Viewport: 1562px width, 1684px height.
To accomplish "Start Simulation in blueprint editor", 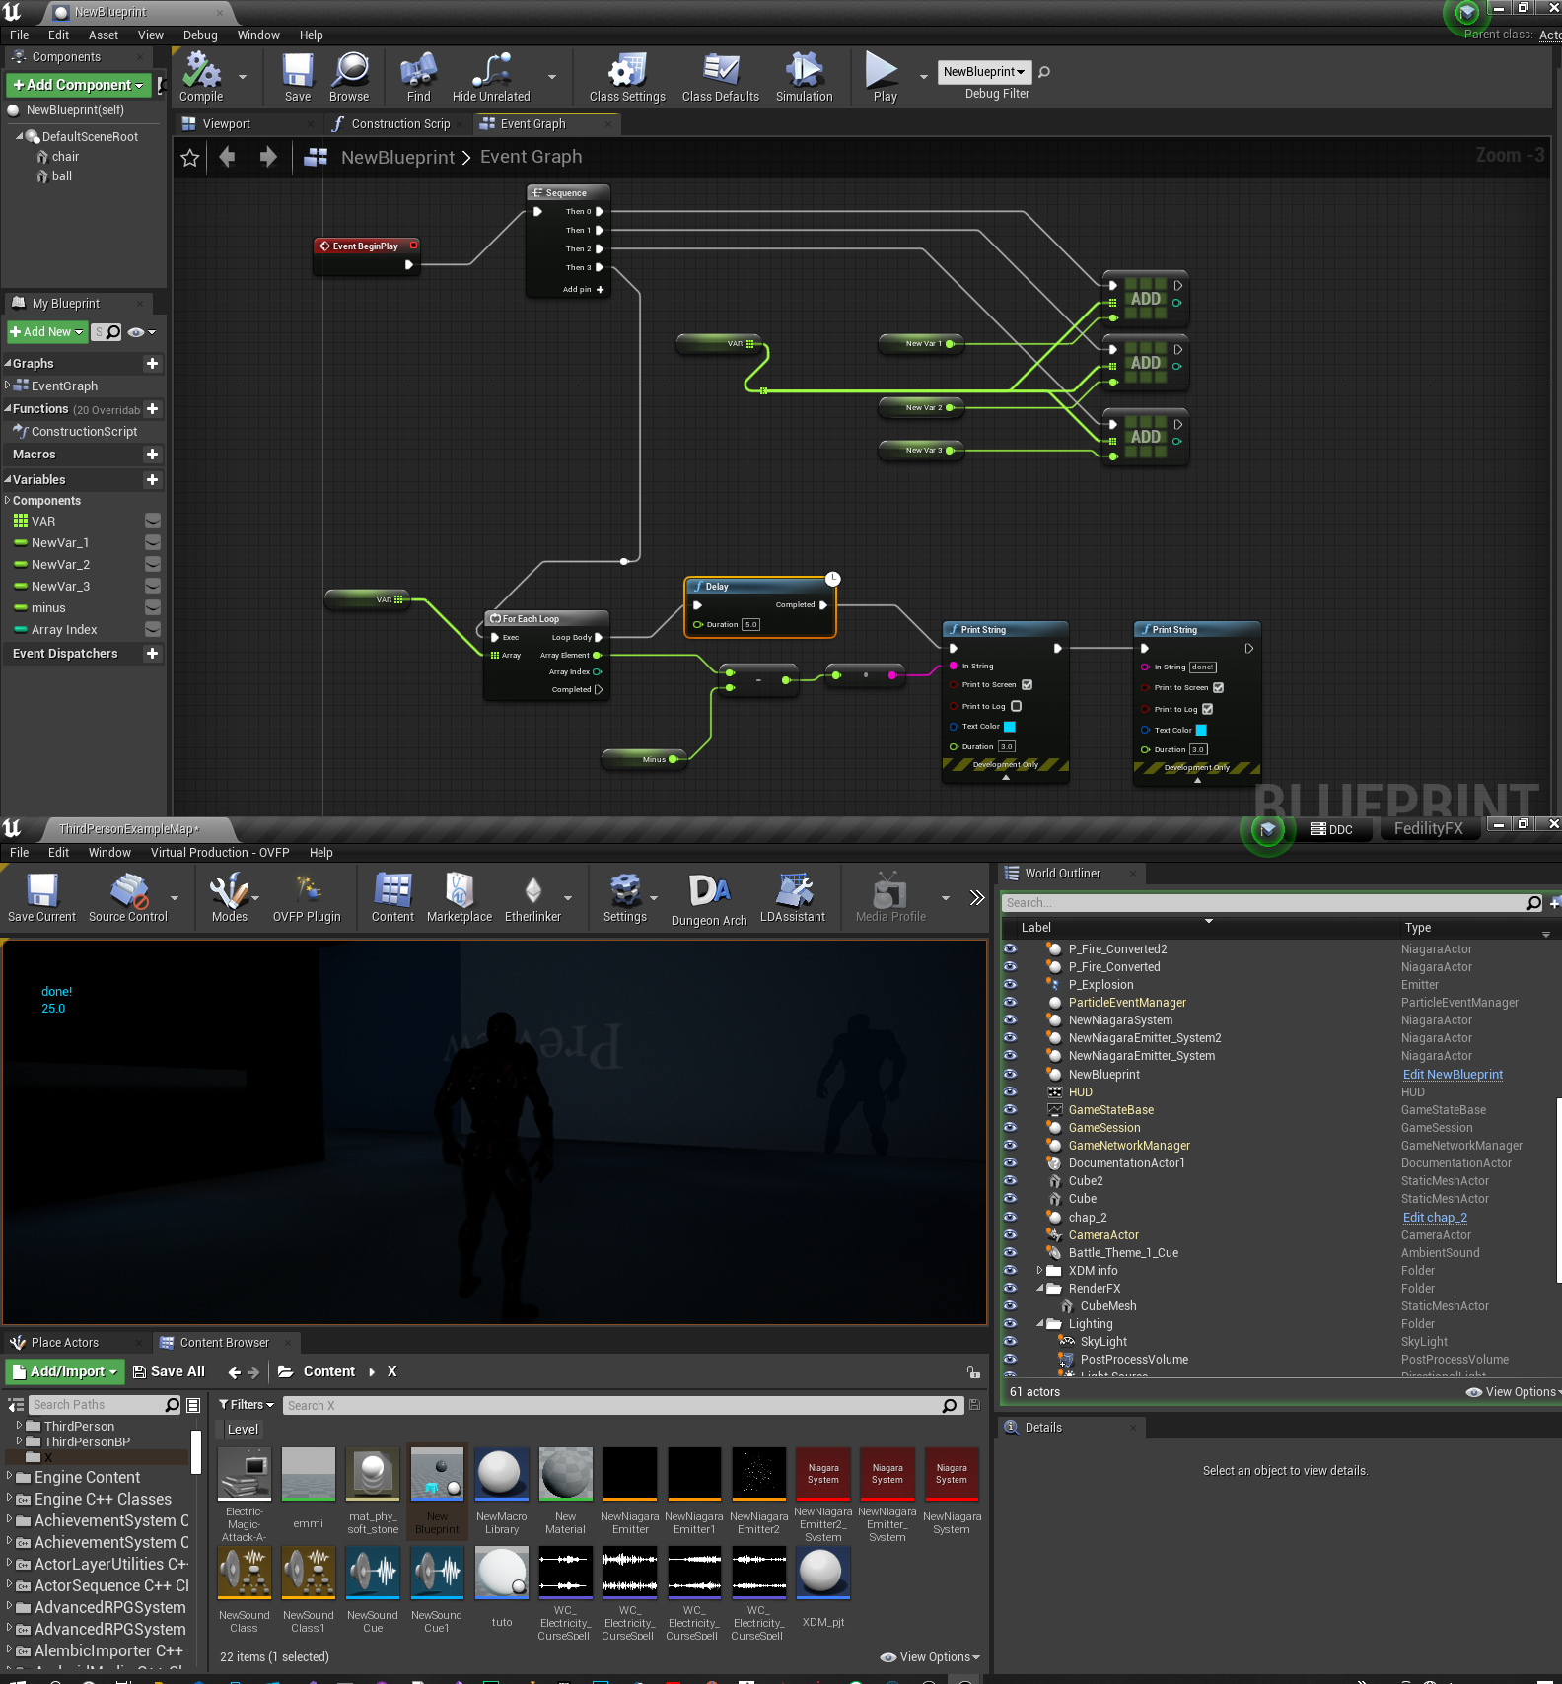I will coord(805,77).
